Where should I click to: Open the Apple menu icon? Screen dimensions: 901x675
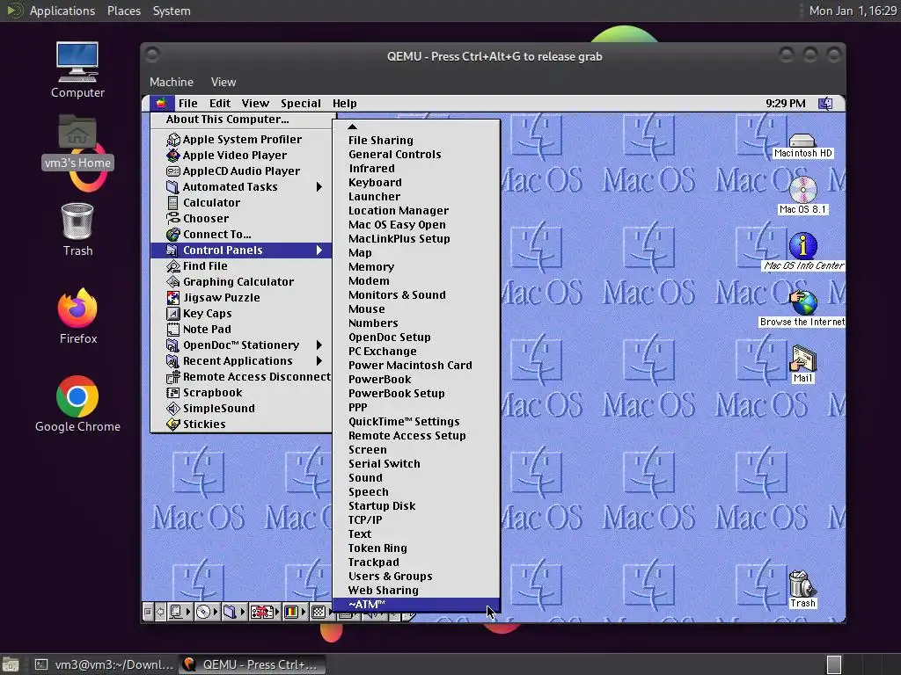[x=162, y=104]
